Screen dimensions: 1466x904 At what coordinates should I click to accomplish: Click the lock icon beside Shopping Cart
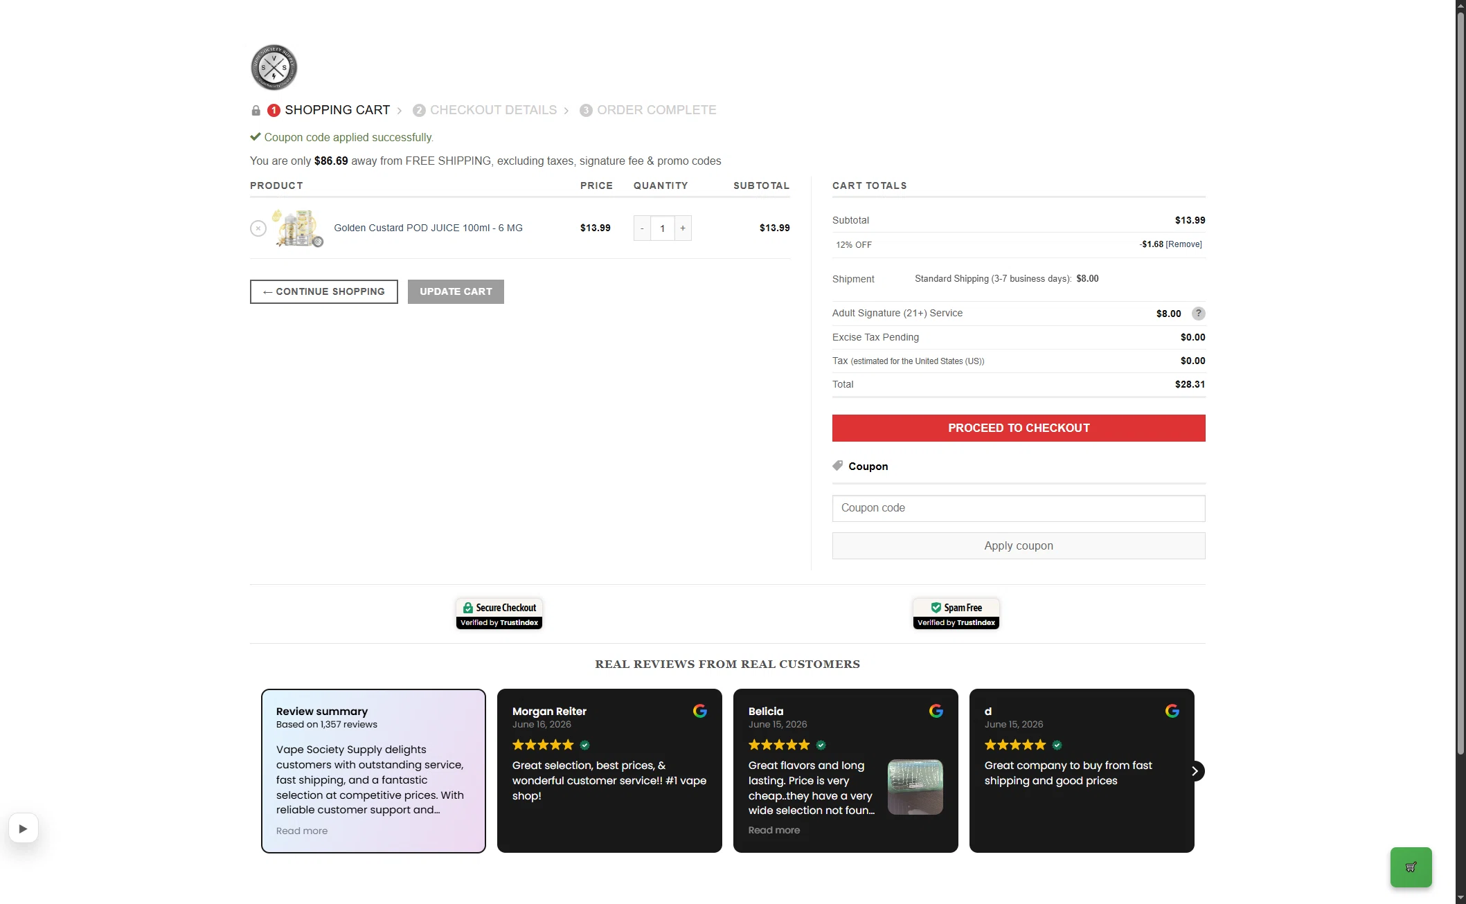coord(256,111)
